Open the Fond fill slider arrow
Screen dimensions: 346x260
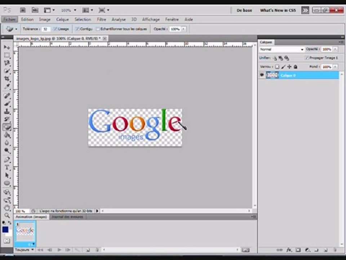335,66
